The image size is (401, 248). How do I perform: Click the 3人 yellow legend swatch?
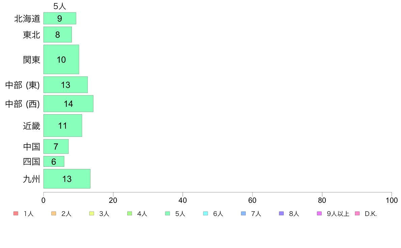91,213
